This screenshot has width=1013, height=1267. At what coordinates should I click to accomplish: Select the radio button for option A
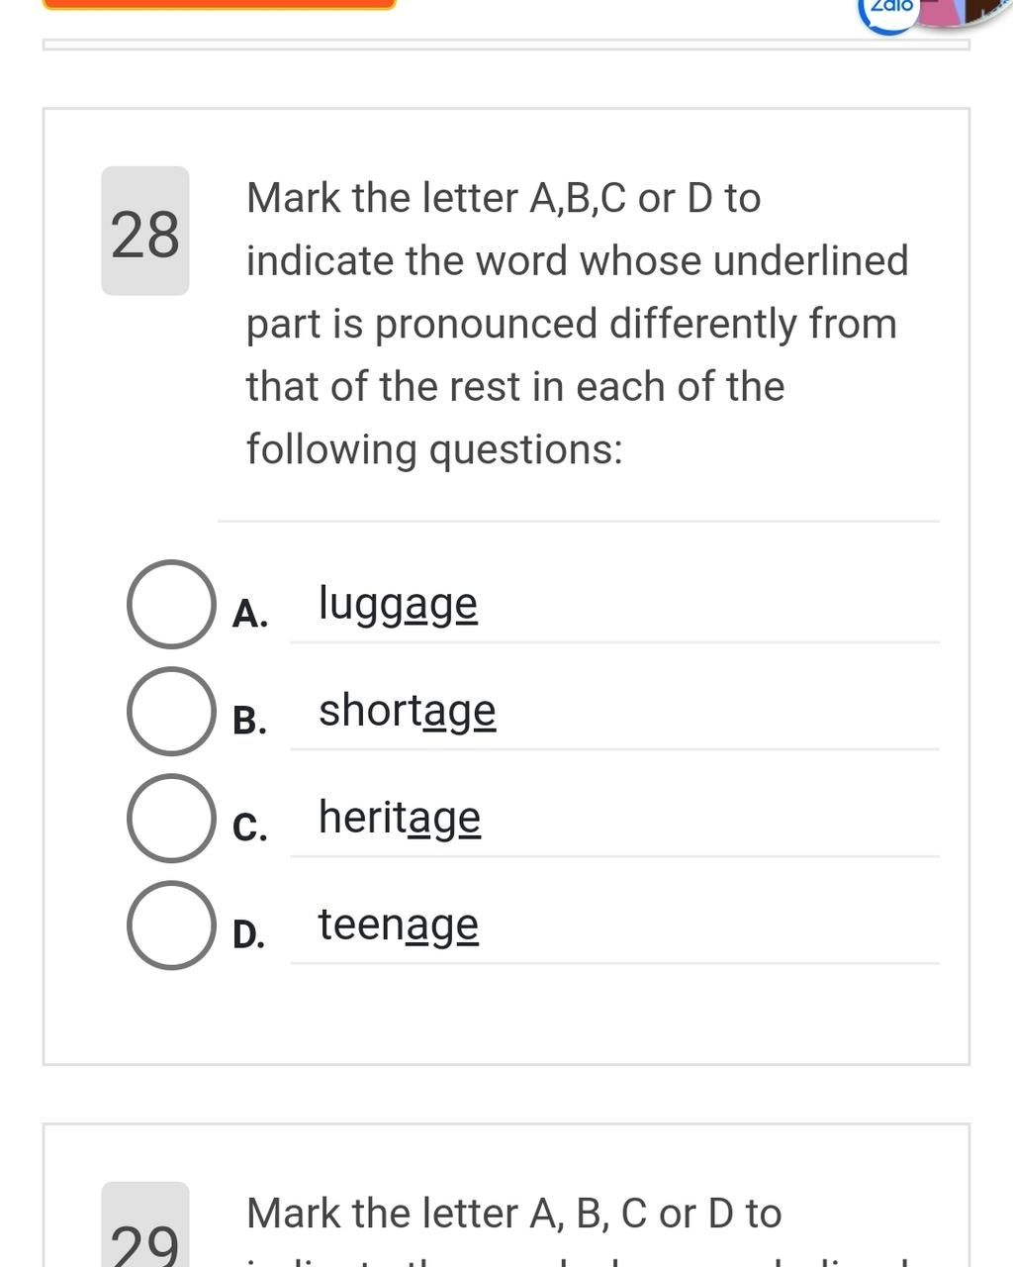point(171,604)
